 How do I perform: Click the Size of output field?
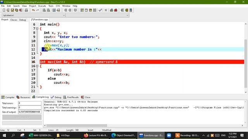30,112
